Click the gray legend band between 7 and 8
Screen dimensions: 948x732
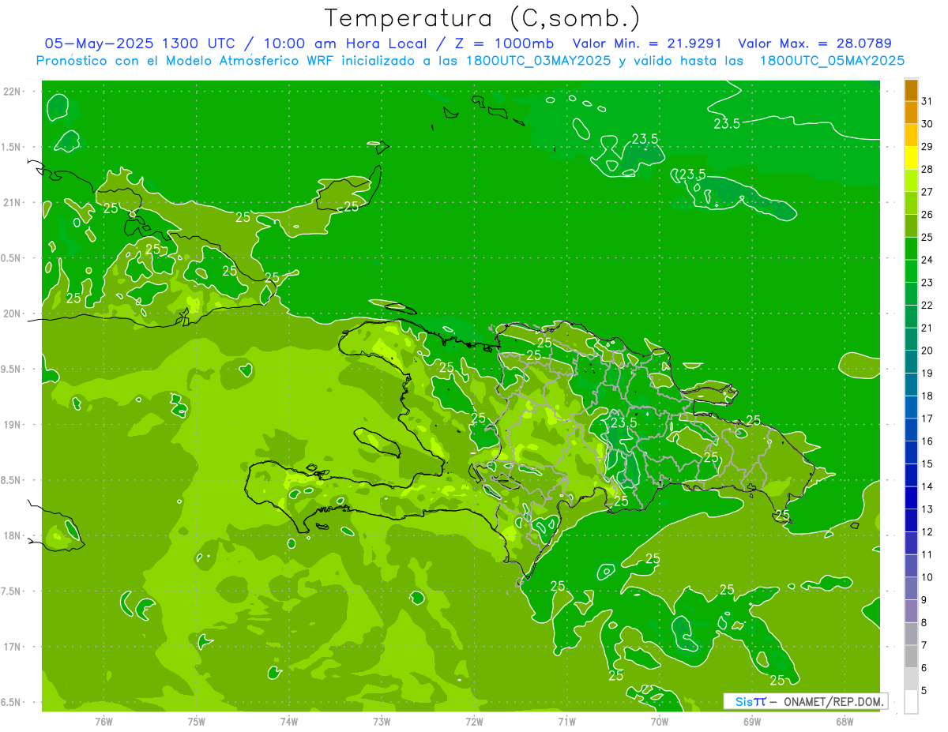911,634
